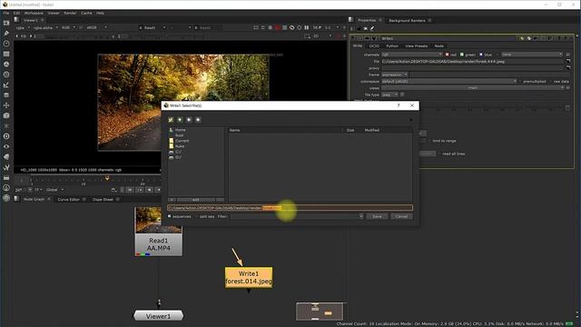581x327 pixels.
Task: Switch to the Curve Editor tab
Action: (69, 200)
